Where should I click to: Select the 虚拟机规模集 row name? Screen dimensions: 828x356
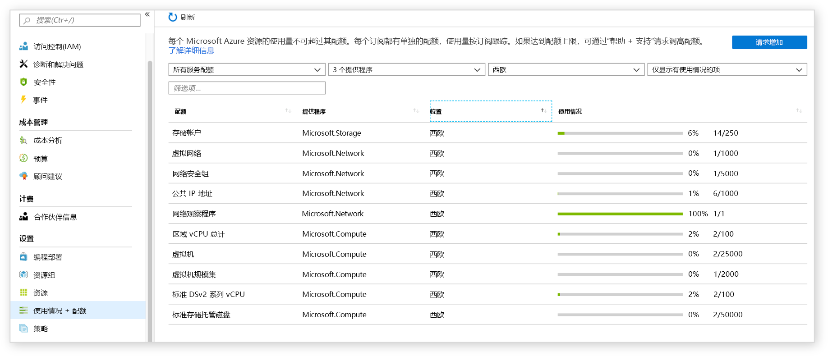[x=194, y=274]
